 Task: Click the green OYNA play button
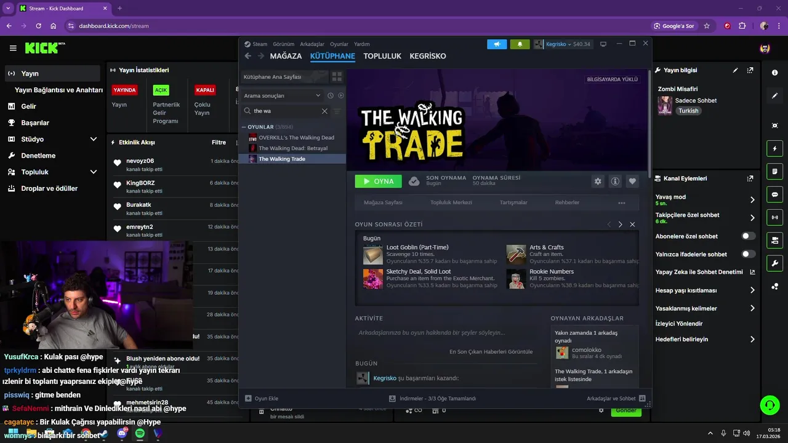[x=378, y=182]
